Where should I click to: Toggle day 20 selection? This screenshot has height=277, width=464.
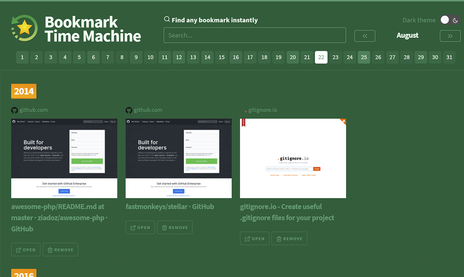pyautogui.click(x=293, y=57)
